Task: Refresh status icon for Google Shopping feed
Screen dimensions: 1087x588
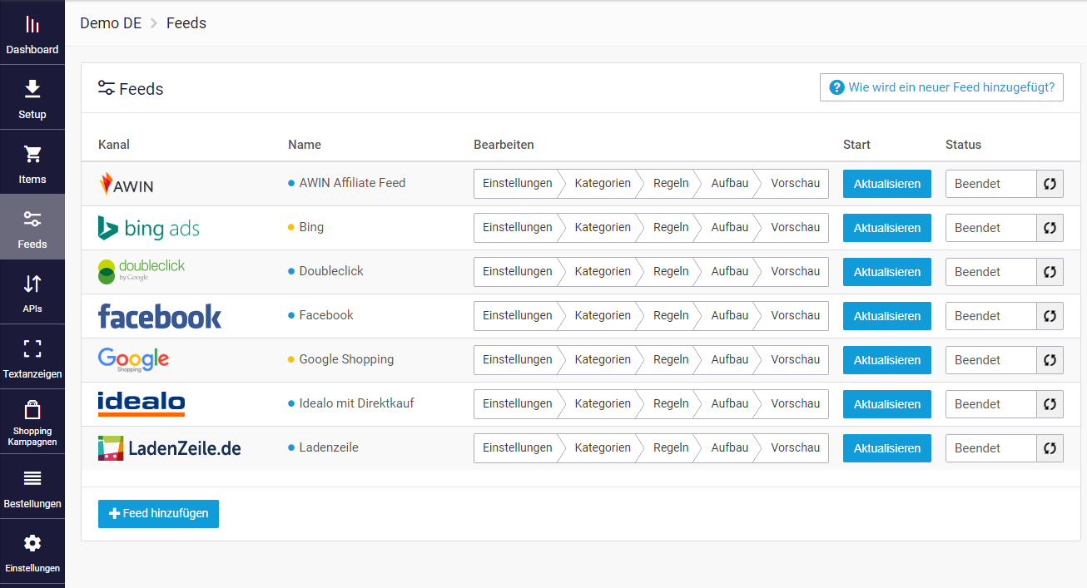Action: [x=1050, y=360]
